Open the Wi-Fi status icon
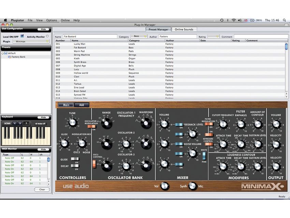This screenshot has height=218, width=290. pyautogui.click(x=234, y=20)
